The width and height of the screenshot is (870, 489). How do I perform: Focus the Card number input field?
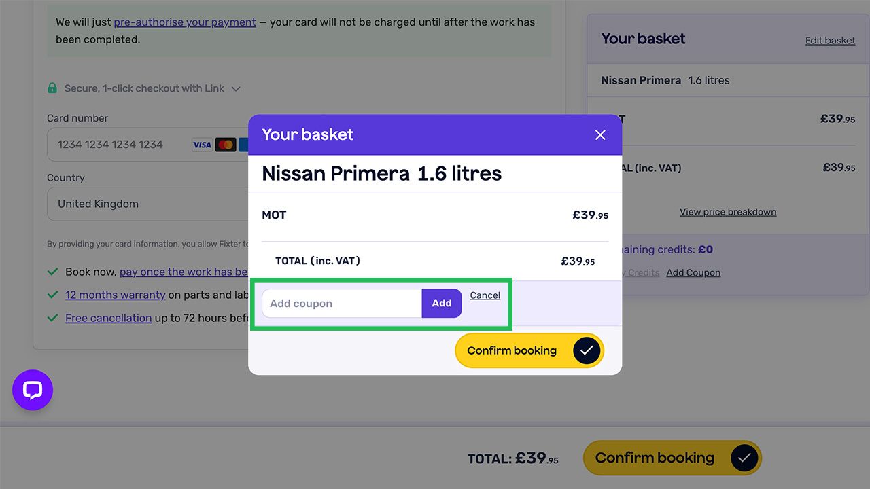(x=116, y=145)
